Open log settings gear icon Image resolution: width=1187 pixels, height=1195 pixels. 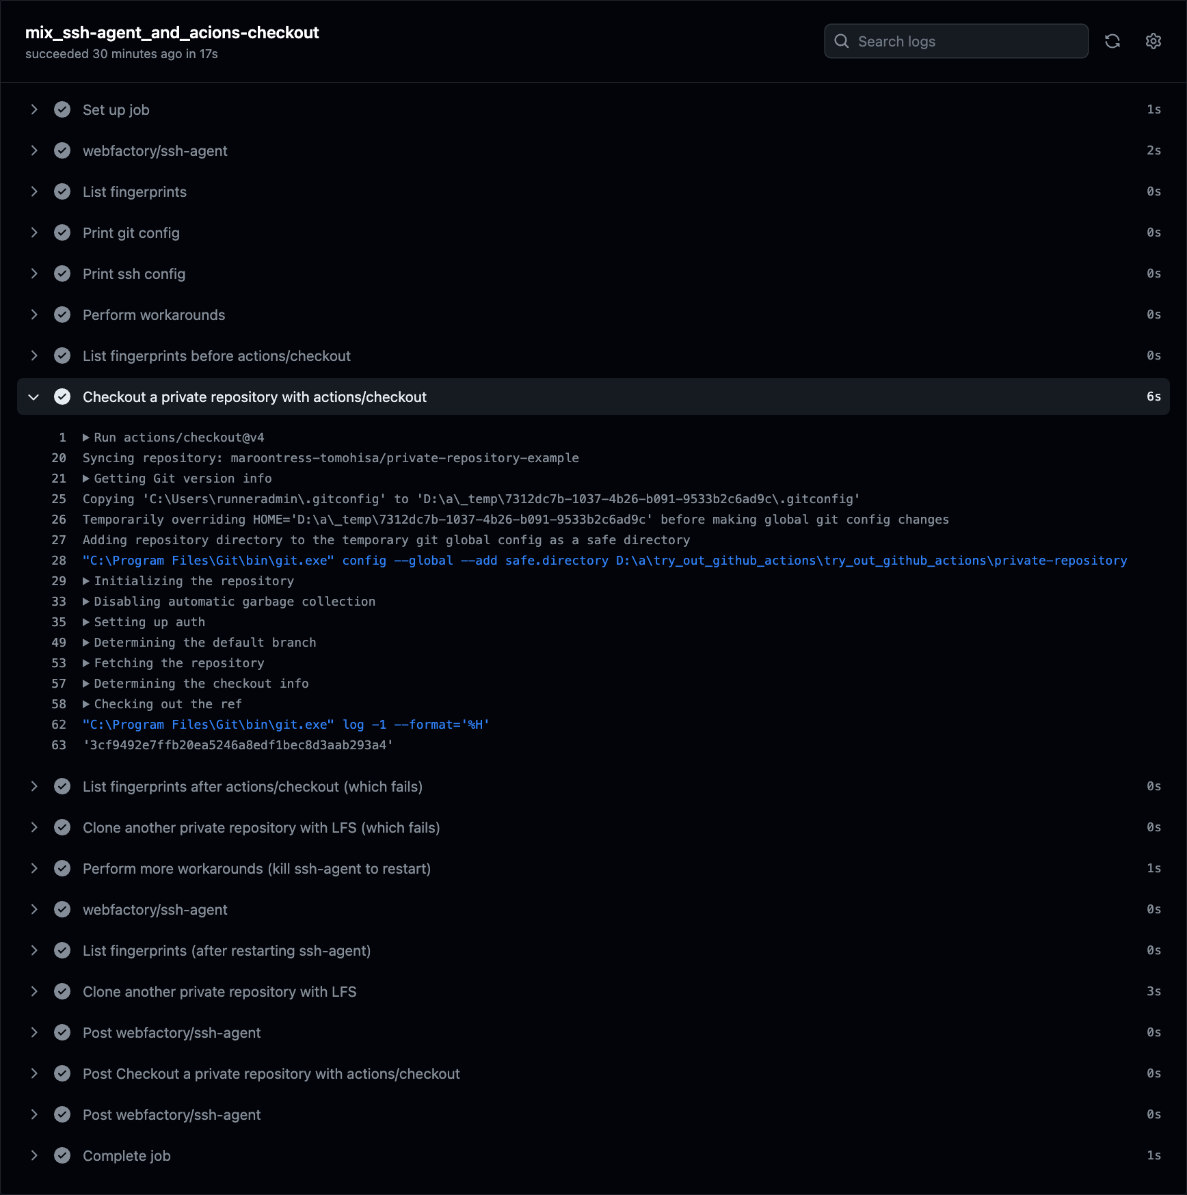tap(1153, 41)
